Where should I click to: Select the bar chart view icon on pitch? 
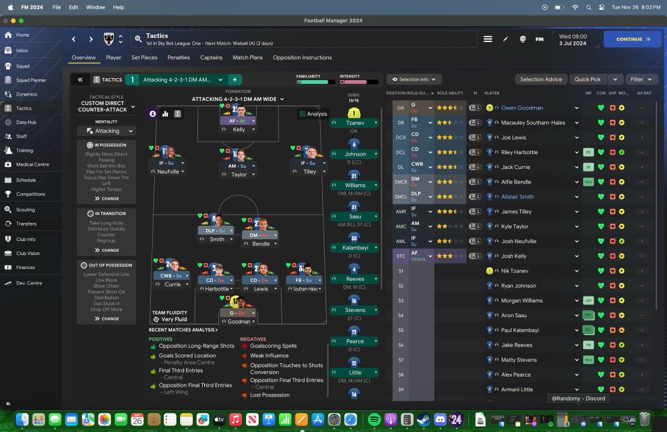coord(165,114)
